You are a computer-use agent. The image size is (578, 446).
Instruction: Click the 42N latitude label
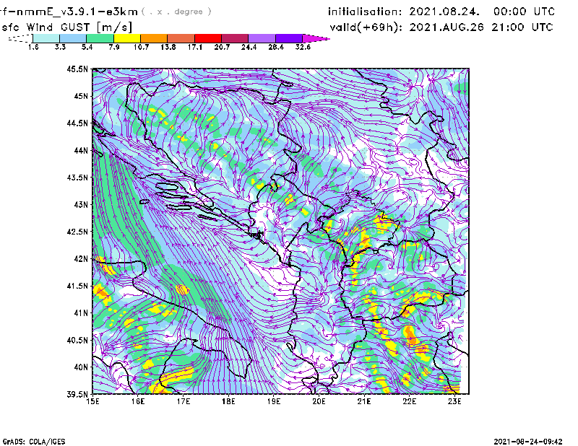pyautogui.click(x=81, y=259)
